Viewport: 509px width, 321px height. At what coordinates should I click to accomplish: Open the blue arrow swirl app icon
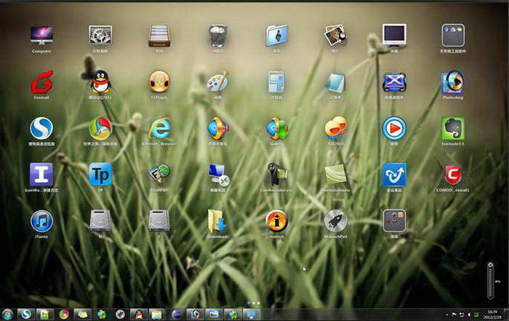[x=394, y=175]
